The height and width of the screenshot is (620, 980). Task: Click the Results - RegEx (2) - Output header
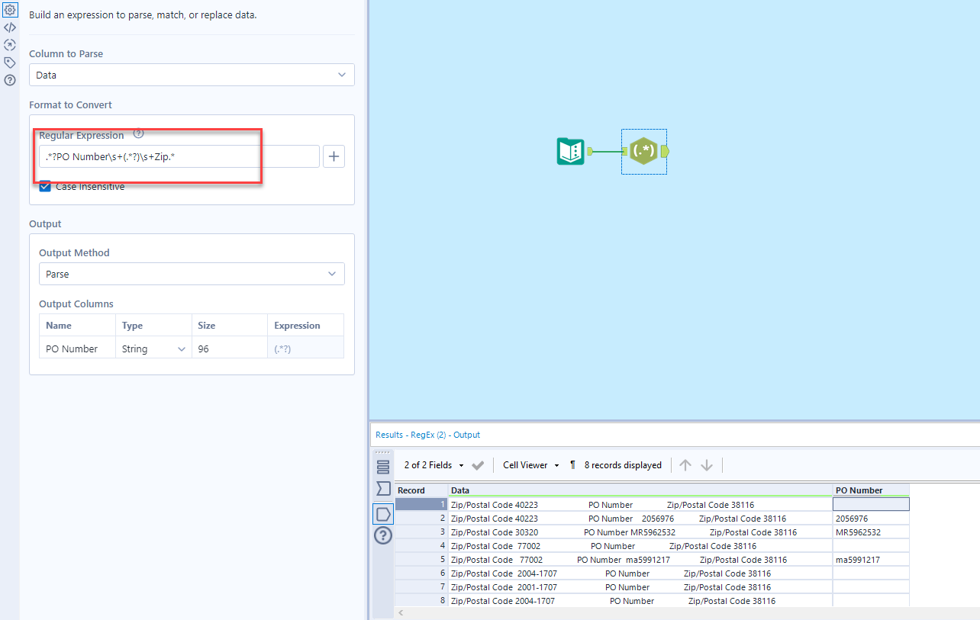[428, 434]
